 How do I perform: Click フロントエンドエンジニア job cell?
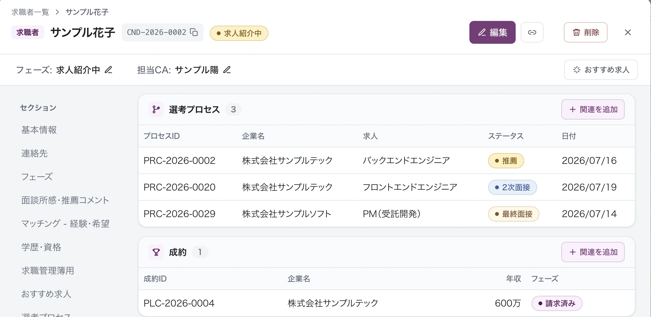[410, 187]
